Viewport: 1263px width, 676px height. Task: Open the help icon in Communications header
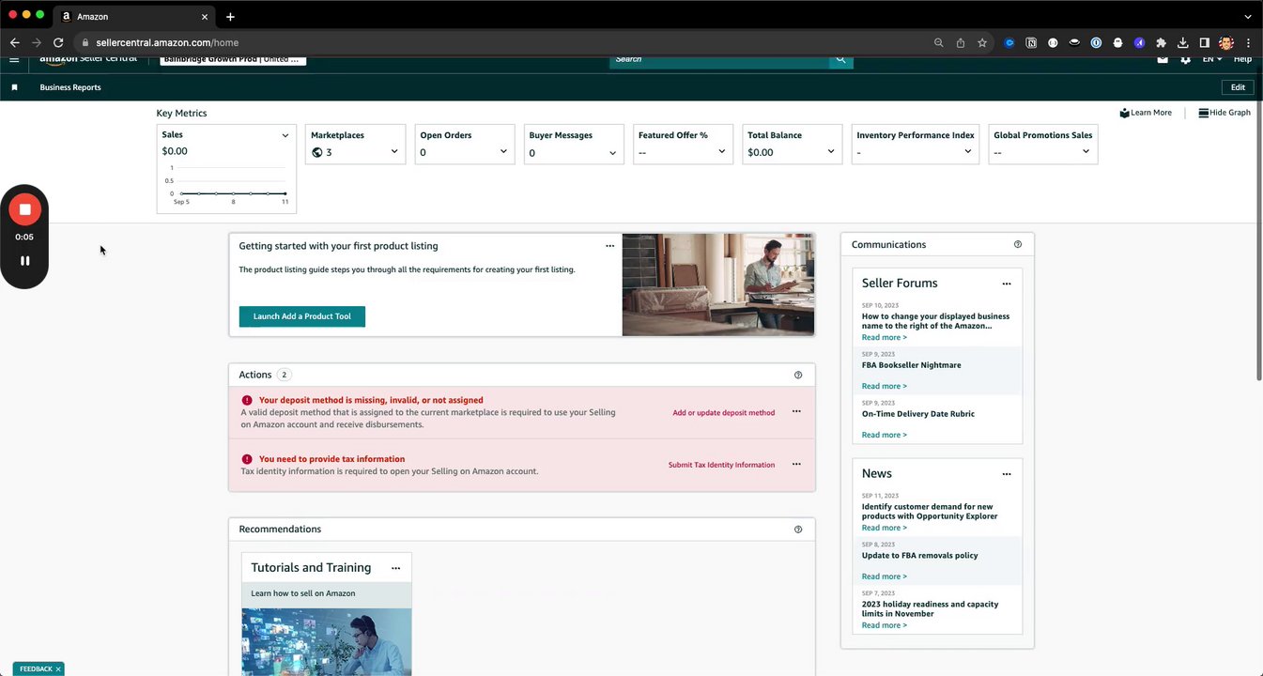[1018, 244]
